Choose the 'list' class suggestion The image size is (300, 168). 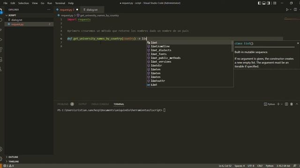[x=190, y=42]
